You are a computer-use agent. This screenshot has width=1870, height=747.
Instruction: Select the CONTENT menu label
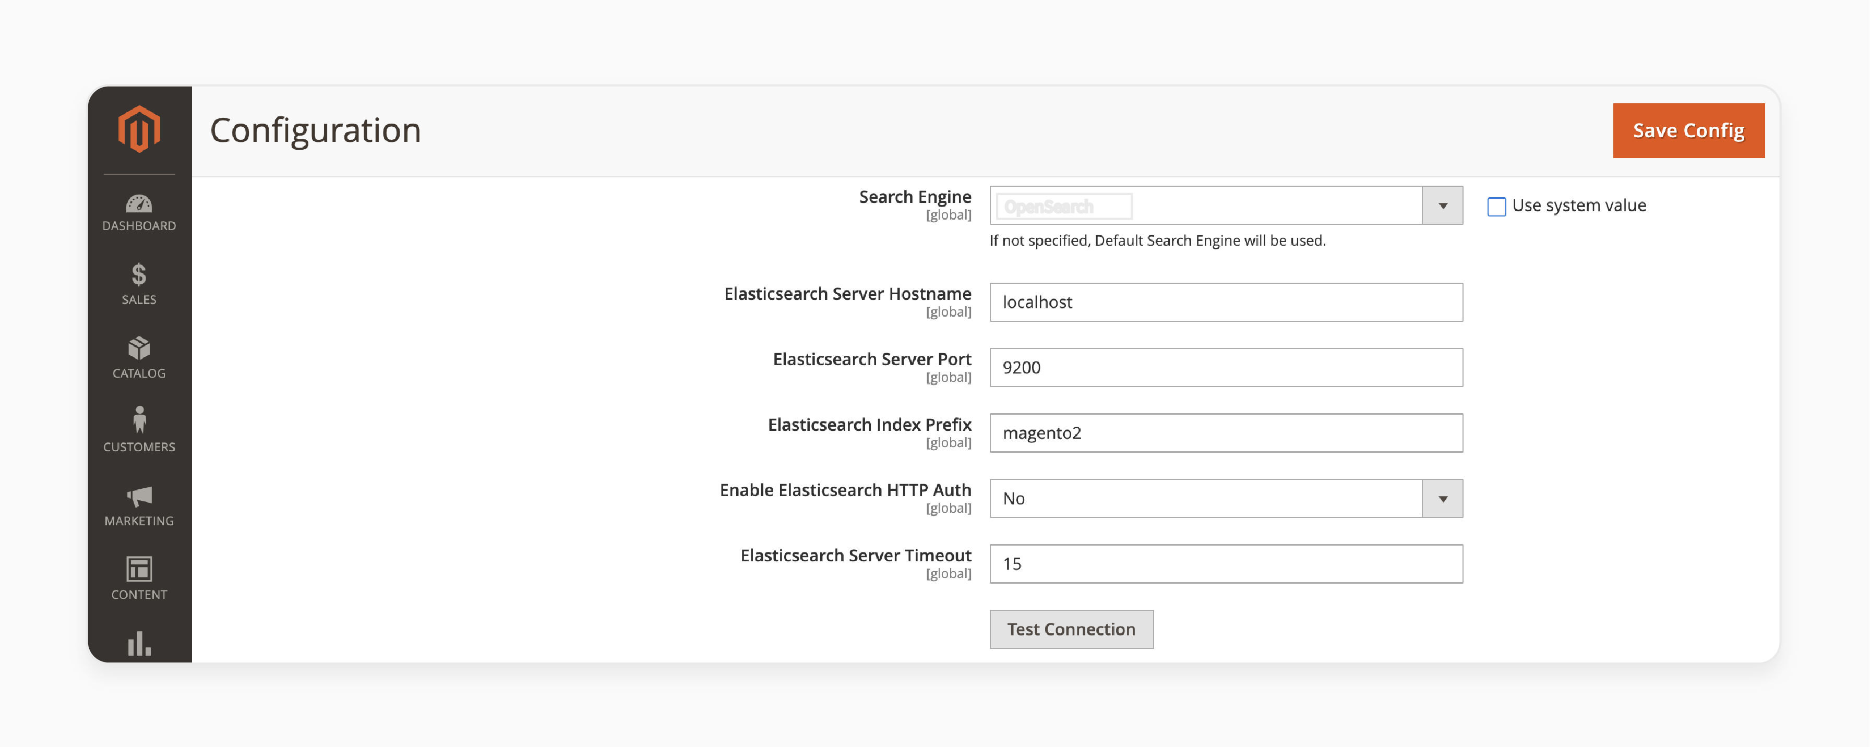(139, 595)
